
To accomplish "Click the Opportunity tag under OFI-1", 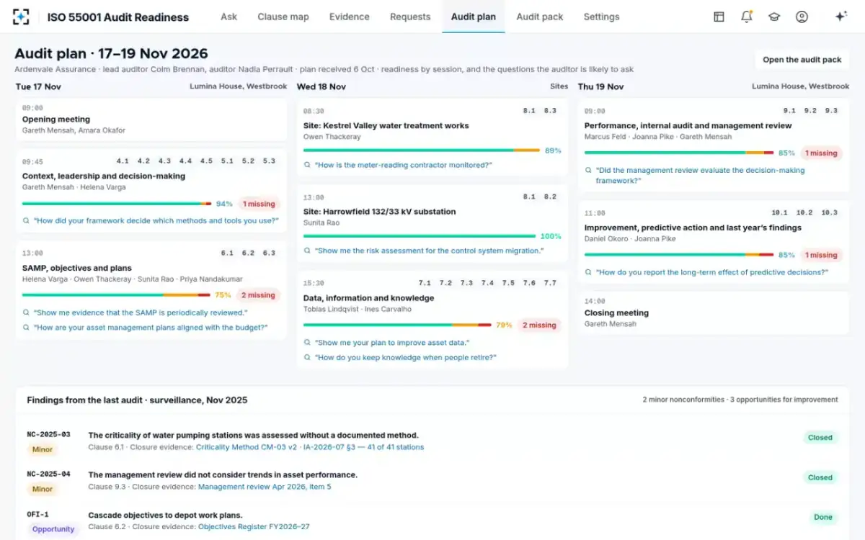I will 53,529.
